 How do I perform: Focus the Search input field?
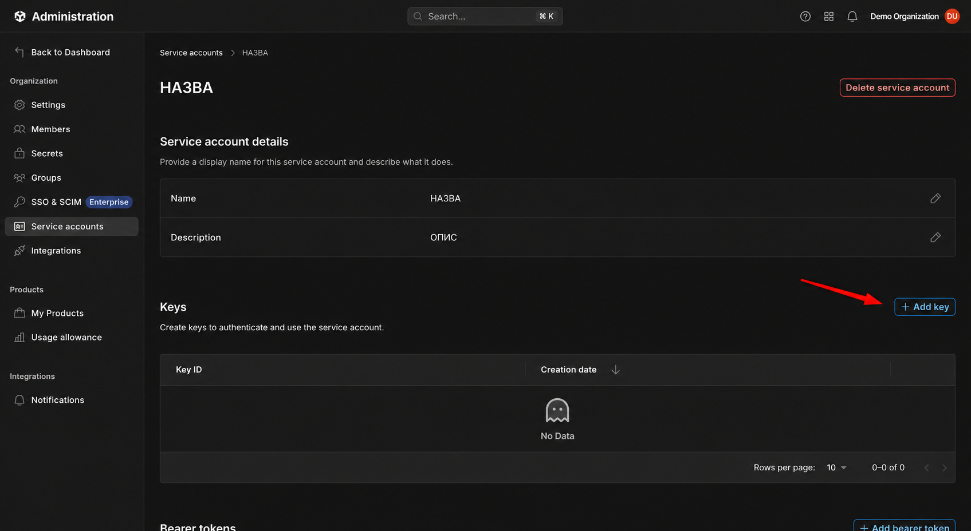tap(485, 16)
